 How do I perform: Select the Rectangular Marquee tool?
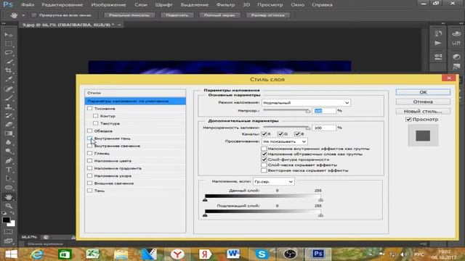[8, 44]
